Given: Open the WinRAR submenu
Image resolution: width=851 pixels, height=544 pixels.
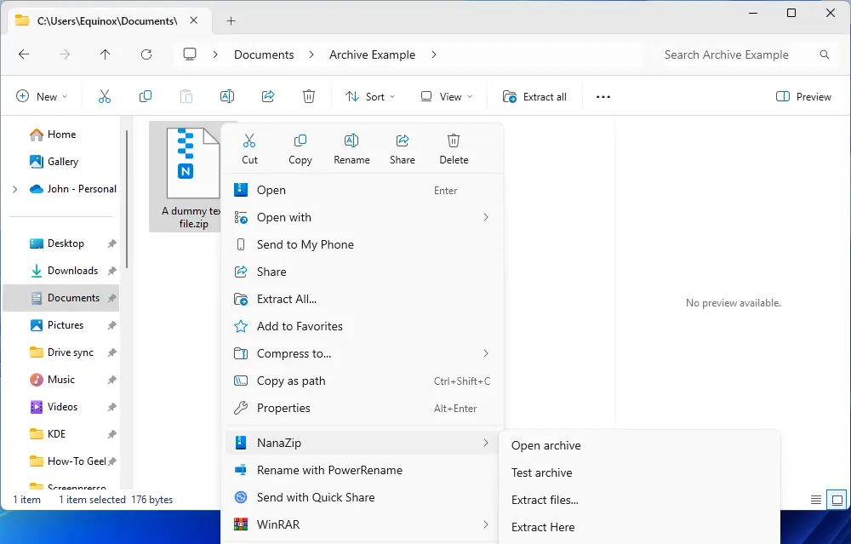Looking at the screenshot, I should tap(362, 524).
